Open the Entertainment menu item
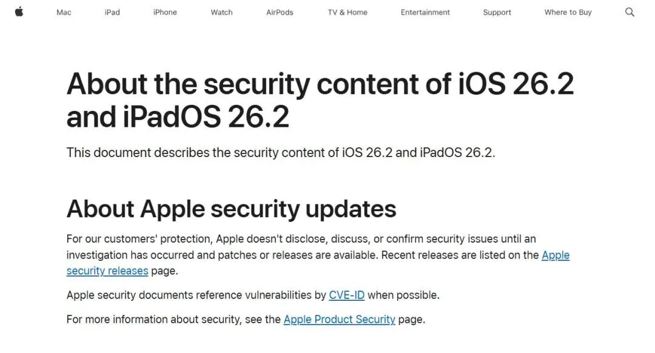The image size is (655, 353). tap(425, 12)
